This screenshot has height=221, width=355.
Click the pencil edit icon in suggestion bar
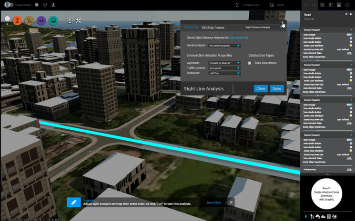coord(73,202)
